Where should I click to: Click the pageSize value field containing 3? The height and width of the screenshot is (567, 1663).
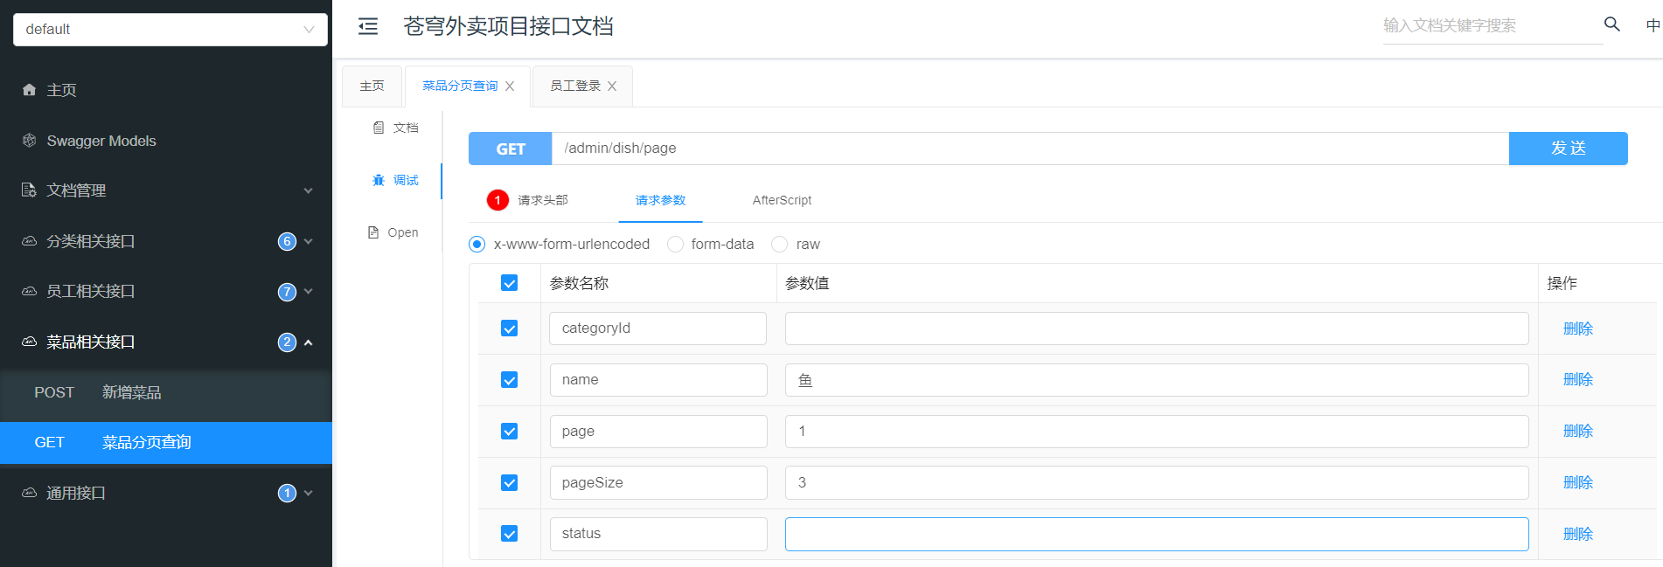pyautogui.click(x=1157, y=482)
